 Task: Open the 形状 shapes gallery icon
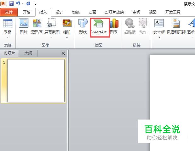[x=83, y=23]
